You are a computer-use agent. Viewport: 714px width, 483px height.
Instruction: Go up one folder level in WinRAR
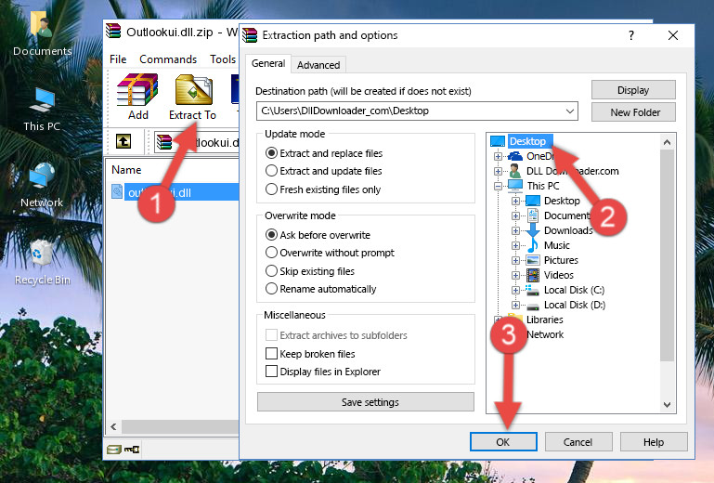123,141
